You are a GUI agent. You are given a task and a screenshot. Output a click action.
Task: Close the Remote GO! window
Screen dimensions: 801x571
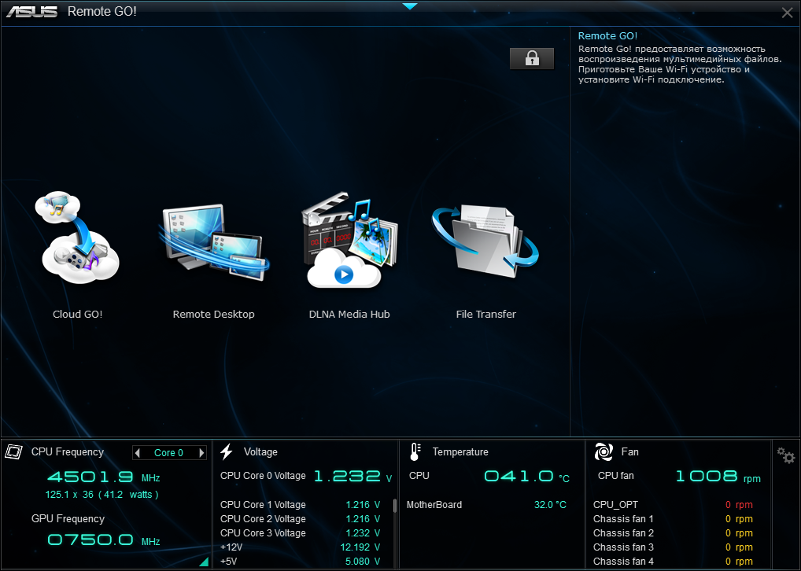pos(787,13)
